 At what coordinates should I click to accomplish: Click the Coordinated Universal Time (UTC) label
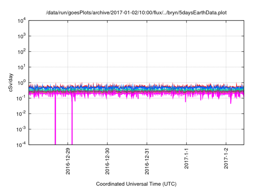tap(136, 184)
